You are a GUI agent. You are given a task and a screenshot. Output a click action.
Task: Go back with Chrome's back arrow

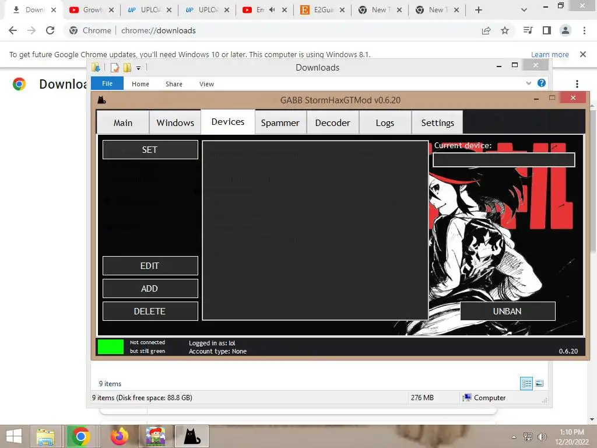[x=13, y=30]
